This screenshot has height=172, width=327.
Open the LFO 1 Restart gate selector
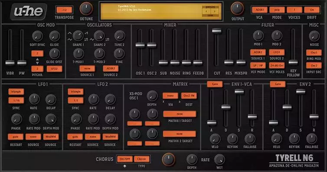click(x=16, y=137)
